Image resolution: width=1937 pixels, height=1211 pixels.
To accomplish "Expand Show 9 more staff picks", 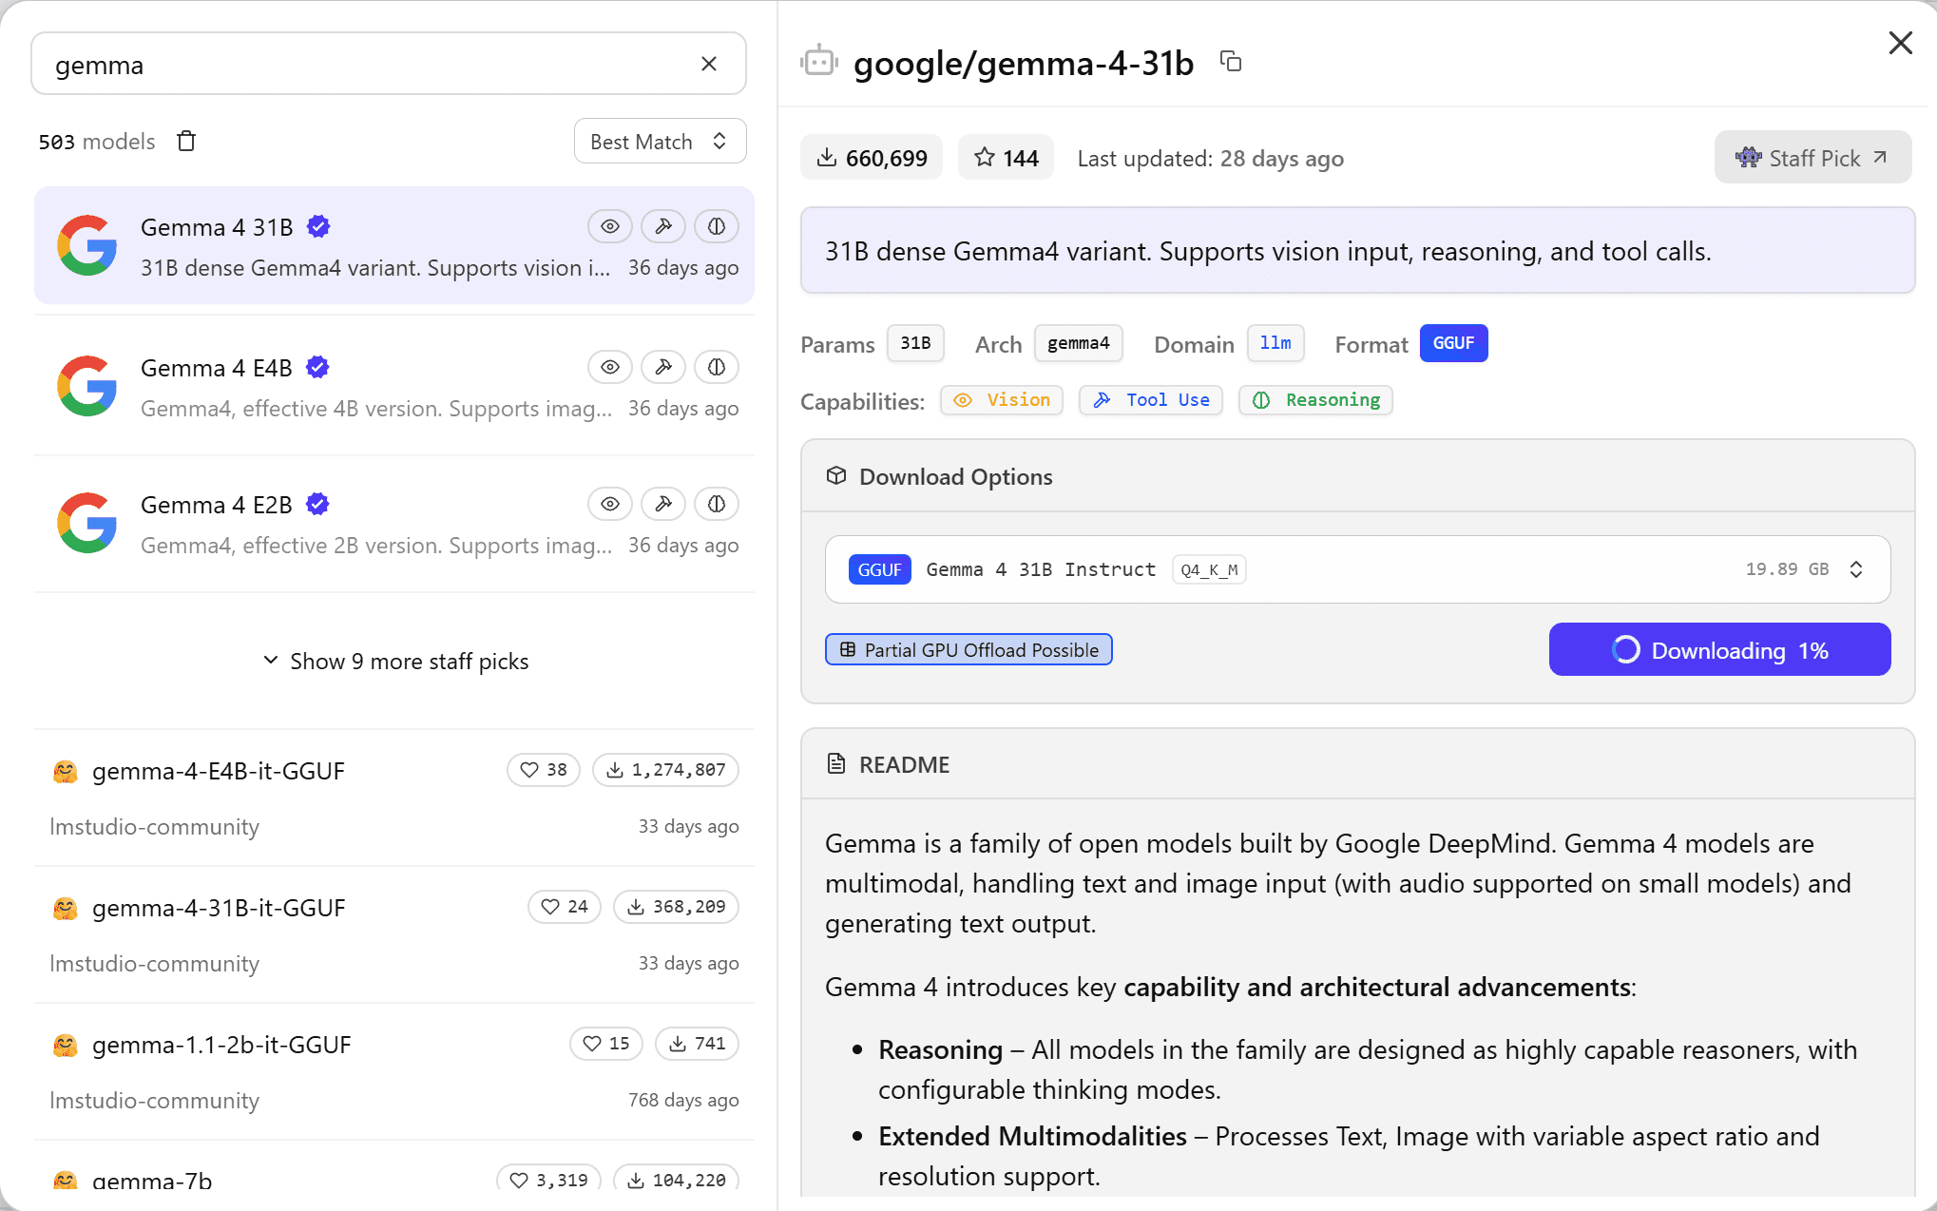I will (x=394, y=661).
